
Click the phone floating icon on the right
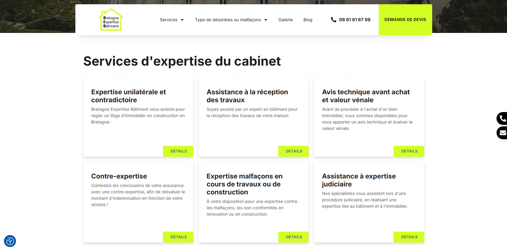click(x=503, y=118)
